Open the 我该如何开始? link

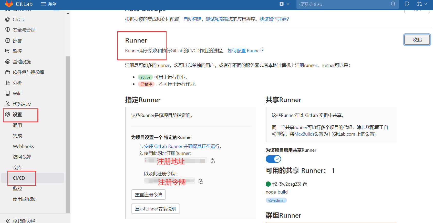point(274,19)
